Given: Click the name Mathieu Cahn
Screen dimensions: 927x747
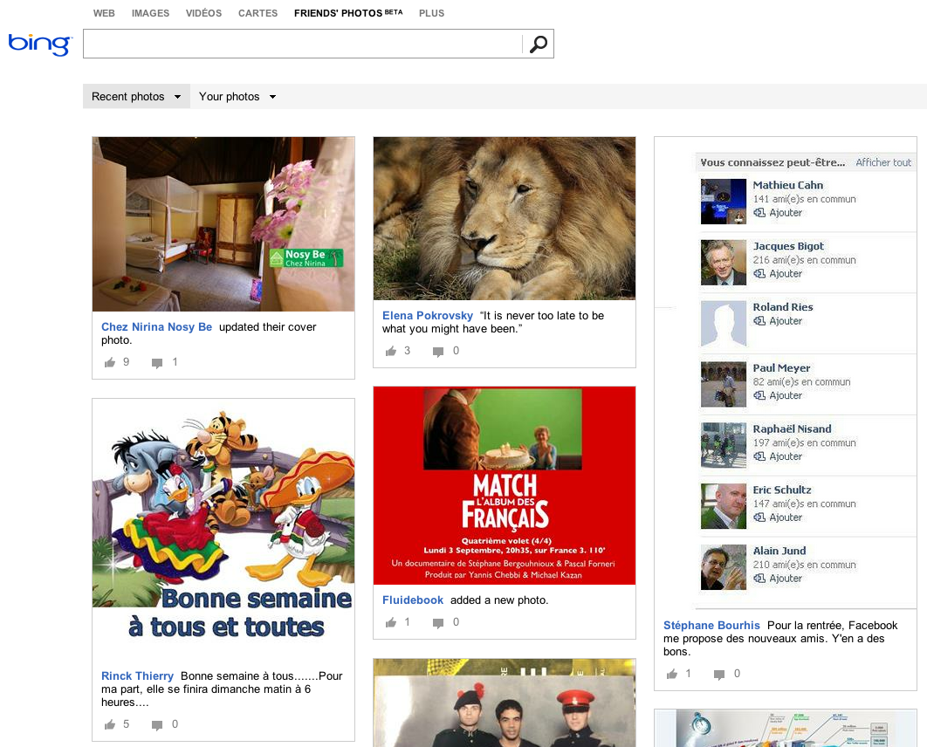Looking at the screenshot, I should [x=787, y=185].
